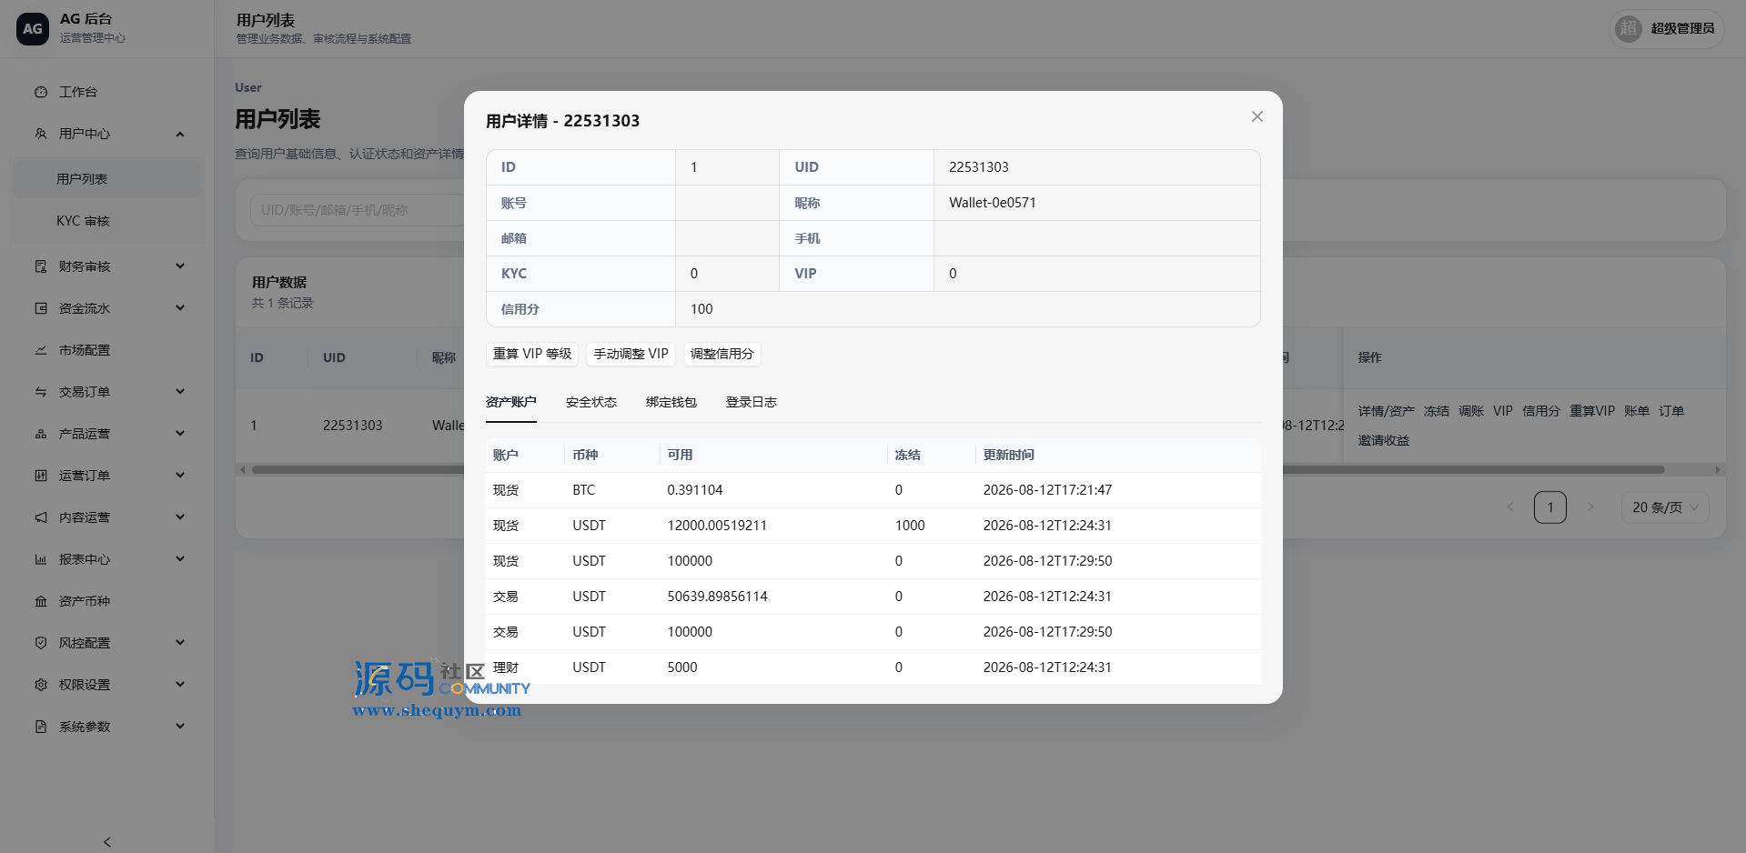Click the 权限设置 gear icon
Viewport: 1746px width, 853px height.
click(x=41, y=685)
